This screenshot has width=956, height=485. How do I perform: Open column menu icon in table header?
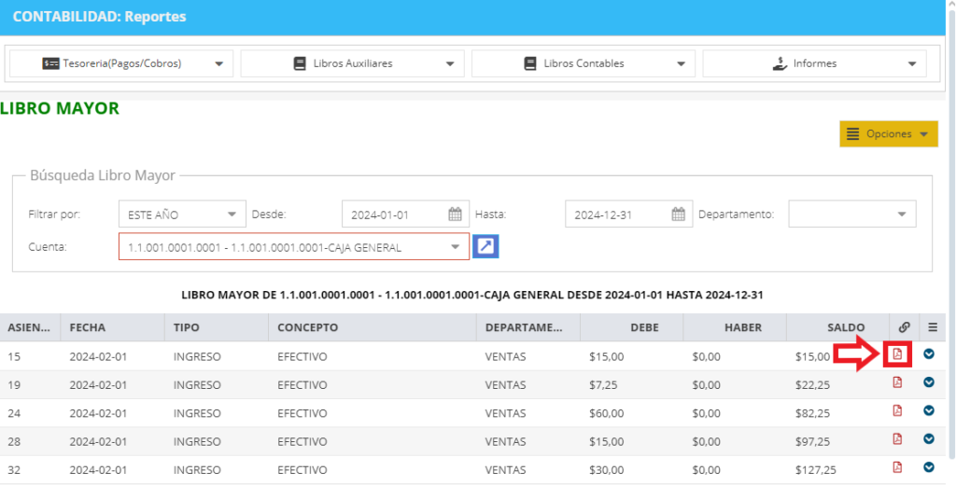click(x=933, y=327)
